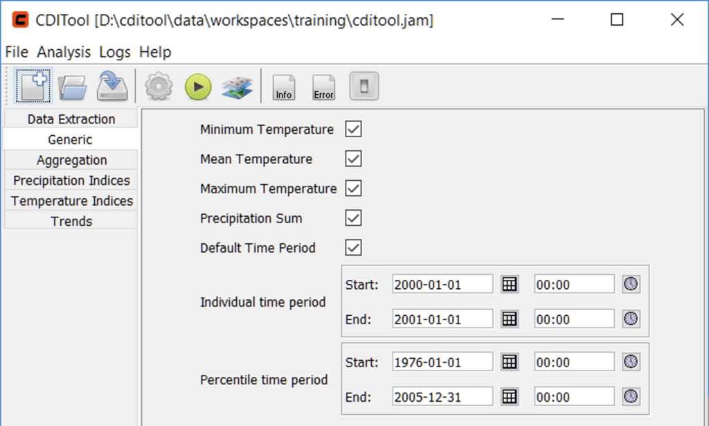Select the Trends tab
The height and width of the screenshot is (426, 709).
coord(71,222)
